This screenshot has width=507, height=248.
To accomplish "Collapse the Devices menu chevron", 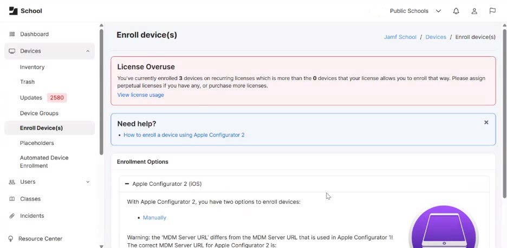I will [88, 51].
